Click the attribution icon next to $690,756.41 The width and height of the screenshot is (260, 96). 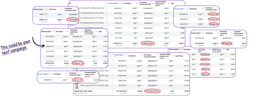click(x=157, y=61)
